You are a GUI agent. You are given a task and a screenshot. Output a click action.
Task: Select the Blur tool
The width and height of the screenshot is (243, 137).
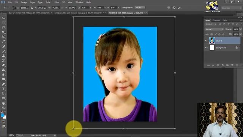(x=3, y=75)
